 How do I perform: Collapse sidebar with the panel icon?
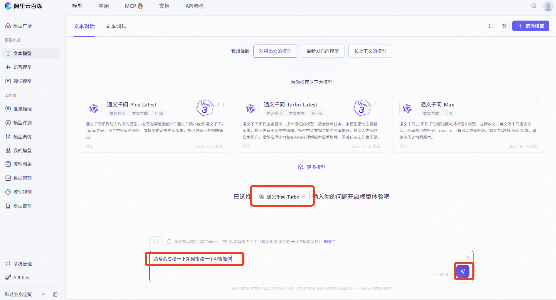pos(55,294)
